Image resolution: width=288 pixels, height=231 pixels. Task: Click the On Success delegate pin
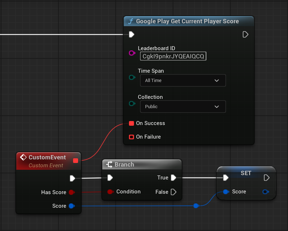tap(131, 123)
